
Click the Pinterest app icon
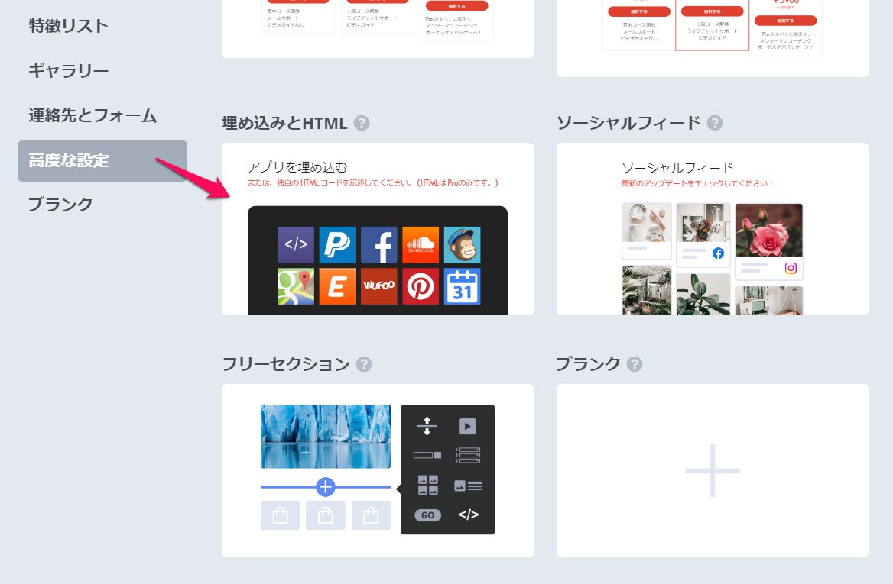(x=421, y=286)
